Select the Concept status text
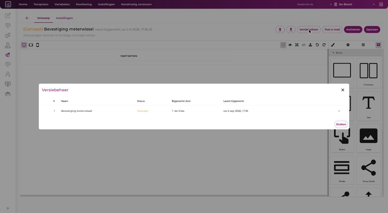 (142, 111)
